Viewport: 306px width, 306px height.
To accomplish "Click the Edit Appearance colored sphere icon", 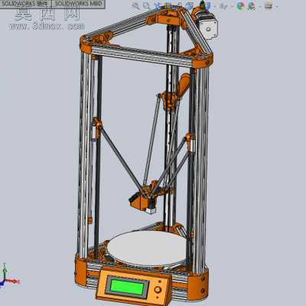I will [241, 6].
